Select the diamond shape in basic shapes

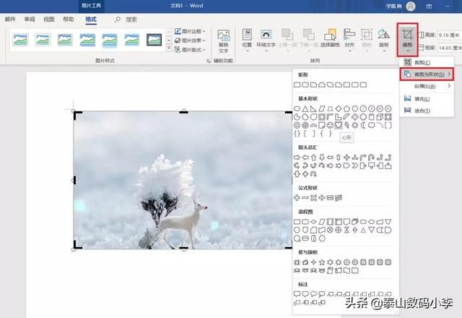click(339, 109)
